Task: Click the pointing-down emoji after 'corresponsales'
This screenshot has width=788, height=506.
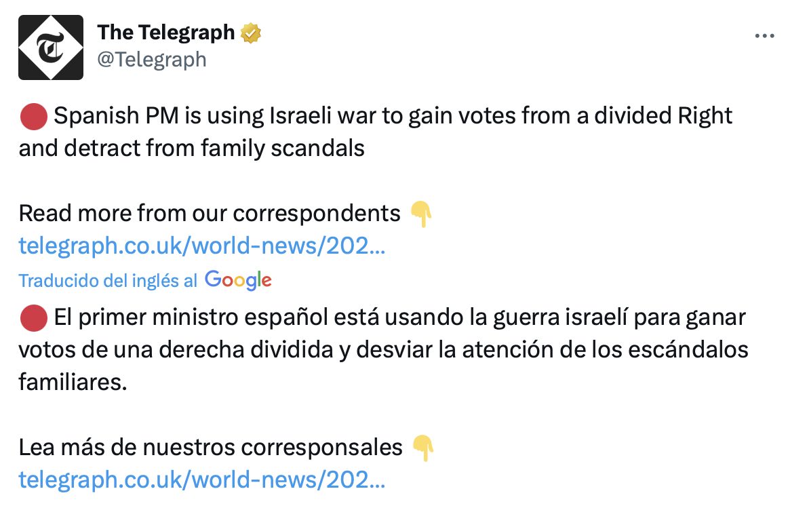Action: (x=422, y=448)
